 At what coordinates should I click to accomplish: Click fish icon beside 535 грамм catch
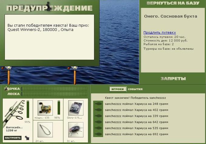pos(98,128)
